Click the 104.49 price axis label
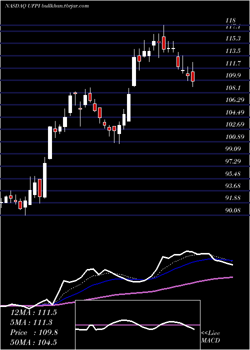This screenshot has width=250, height=350. pos(235,112)
